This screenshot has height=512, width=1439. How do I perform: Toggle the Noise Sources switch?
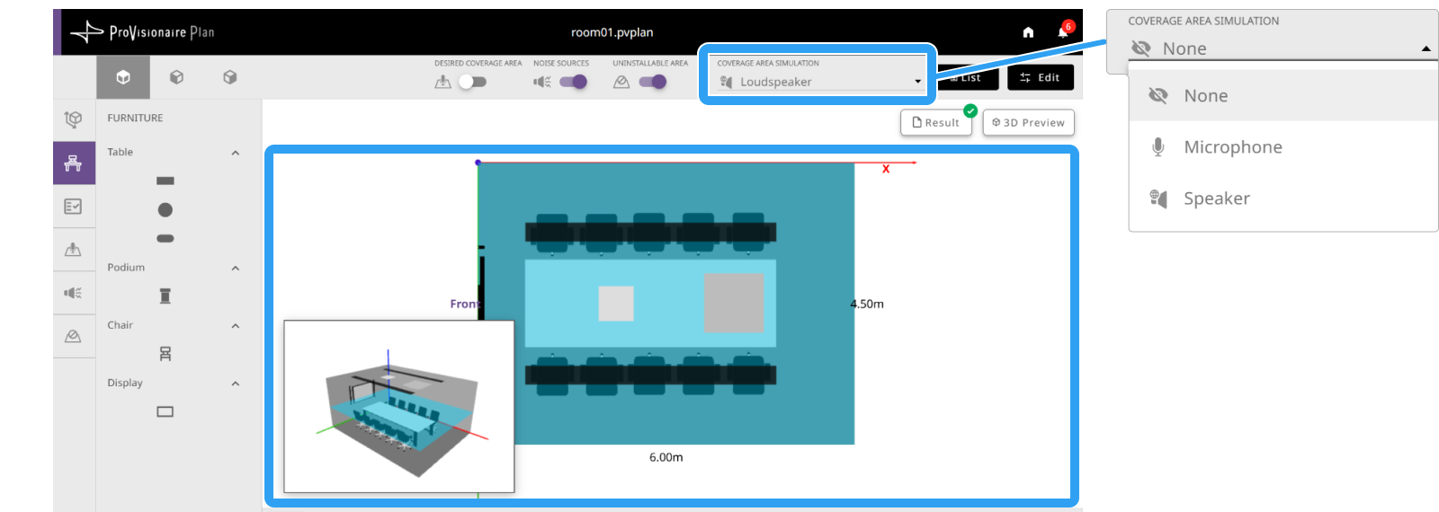[x=573, y=82]
